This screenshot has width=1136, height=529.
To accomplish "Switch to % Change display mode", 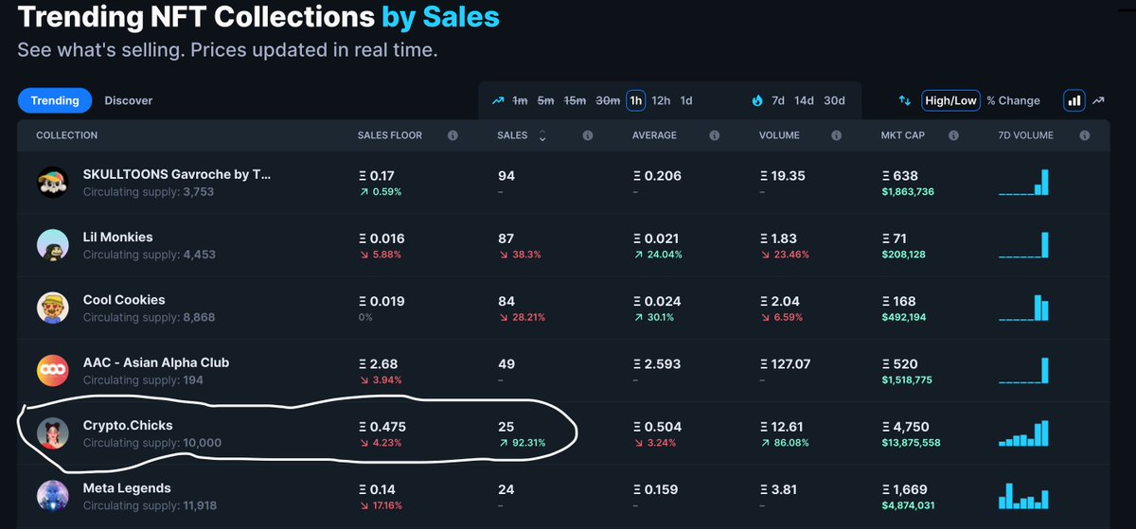I will point(1013,100).
